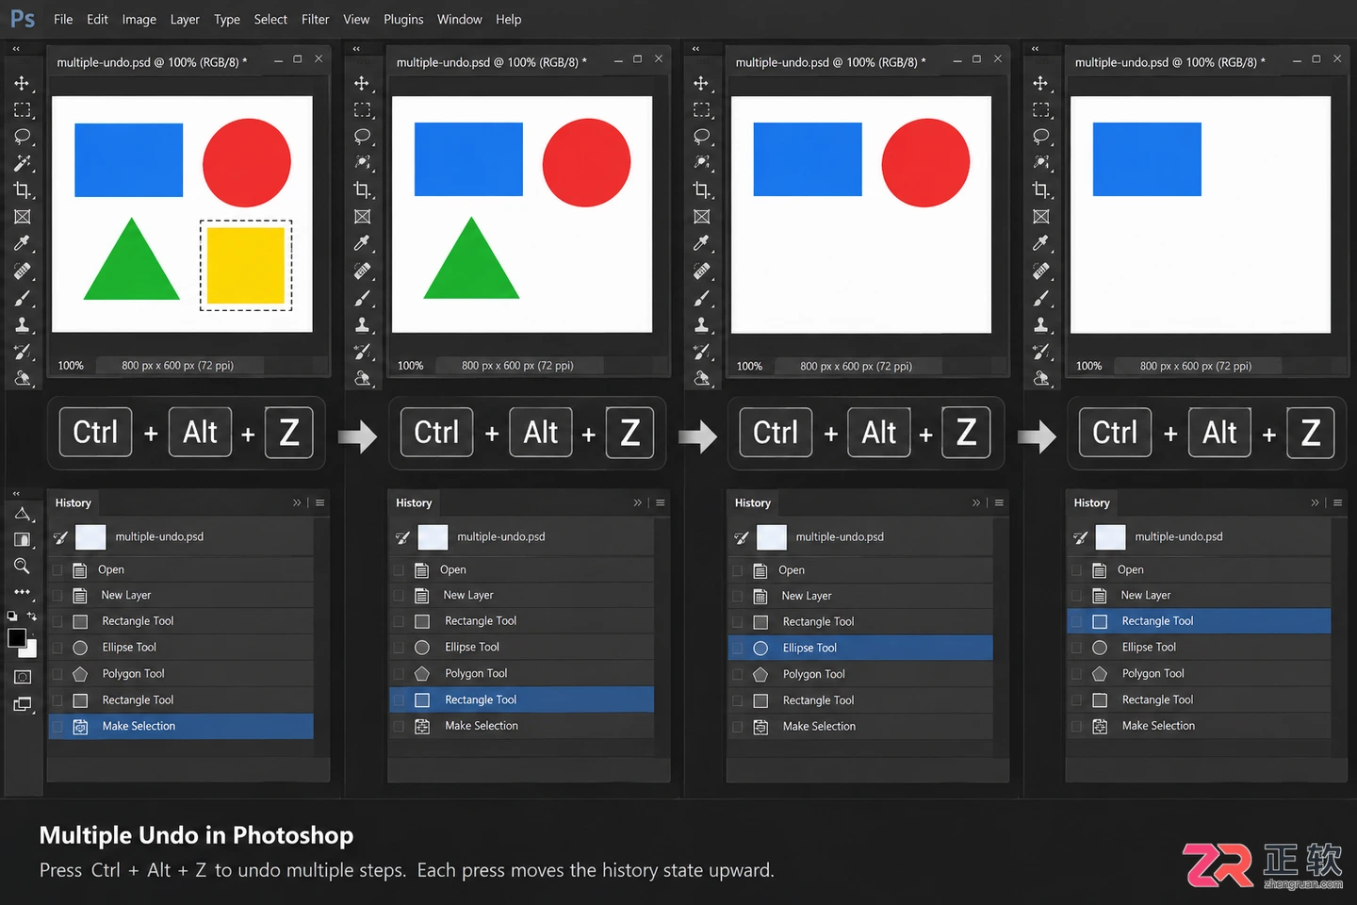Pick the Crop tool in second toolbar
This screenshot has width=1357, height=905.
coord(362,189)
